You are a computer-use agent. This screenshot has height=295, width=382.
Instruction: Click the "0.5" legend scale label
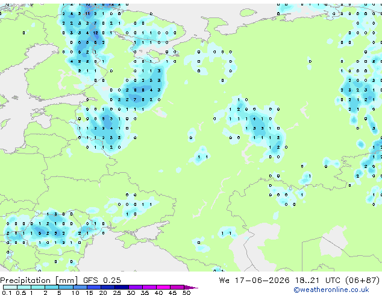[21, 293]
